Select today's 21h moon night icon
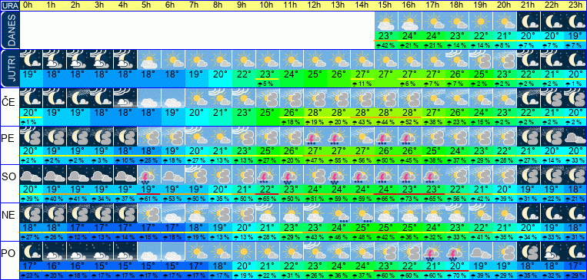 pyautogui.click(x=528, y=21)
